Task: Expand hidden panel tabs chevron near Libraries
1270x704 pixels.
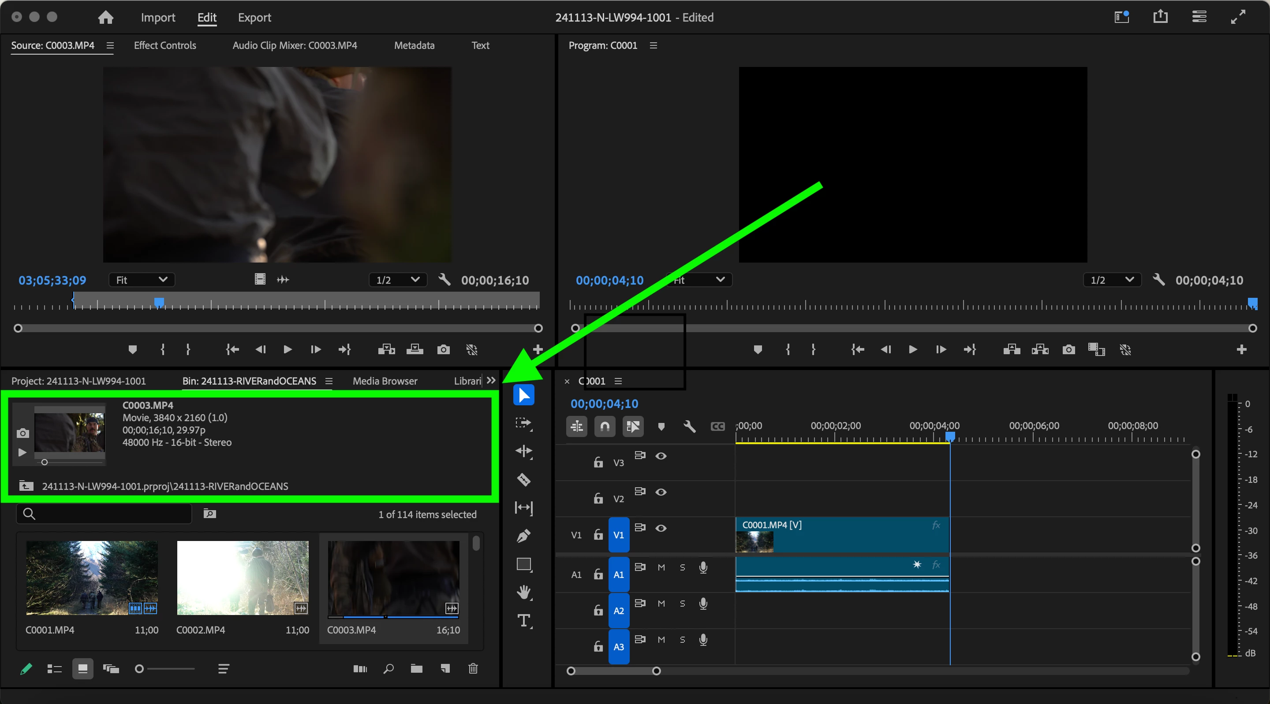Action: (x=490, y=380)
